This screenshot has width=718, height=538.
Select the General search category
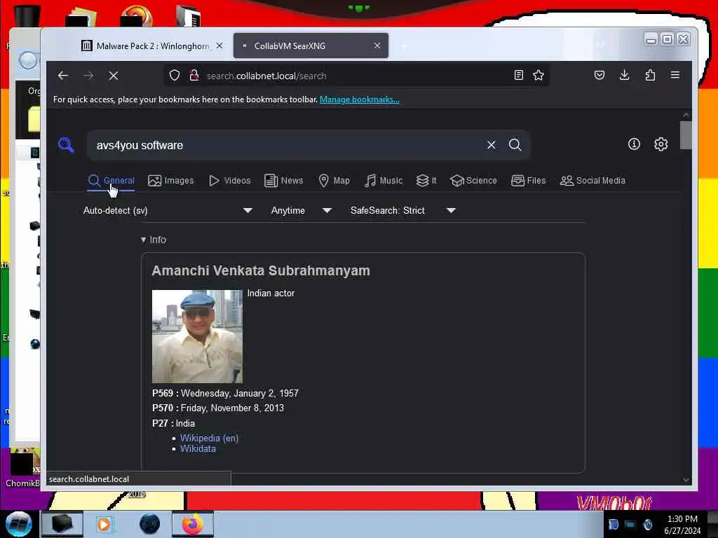[111, 181]
